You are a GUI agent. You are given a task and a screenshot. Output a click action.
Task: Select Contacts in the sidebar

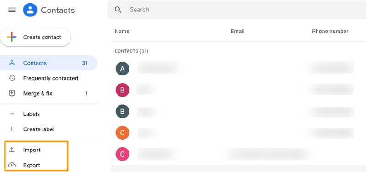coord(48,63)
